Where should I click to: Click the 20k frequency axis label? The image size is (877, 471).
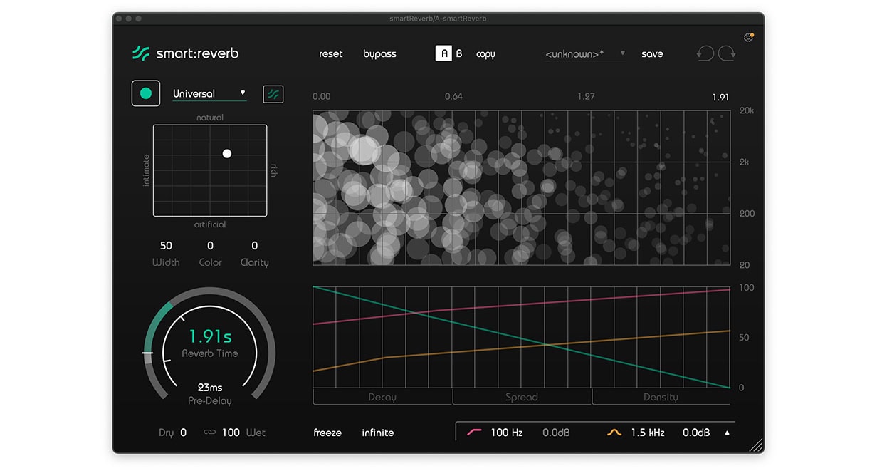(746, 111)
